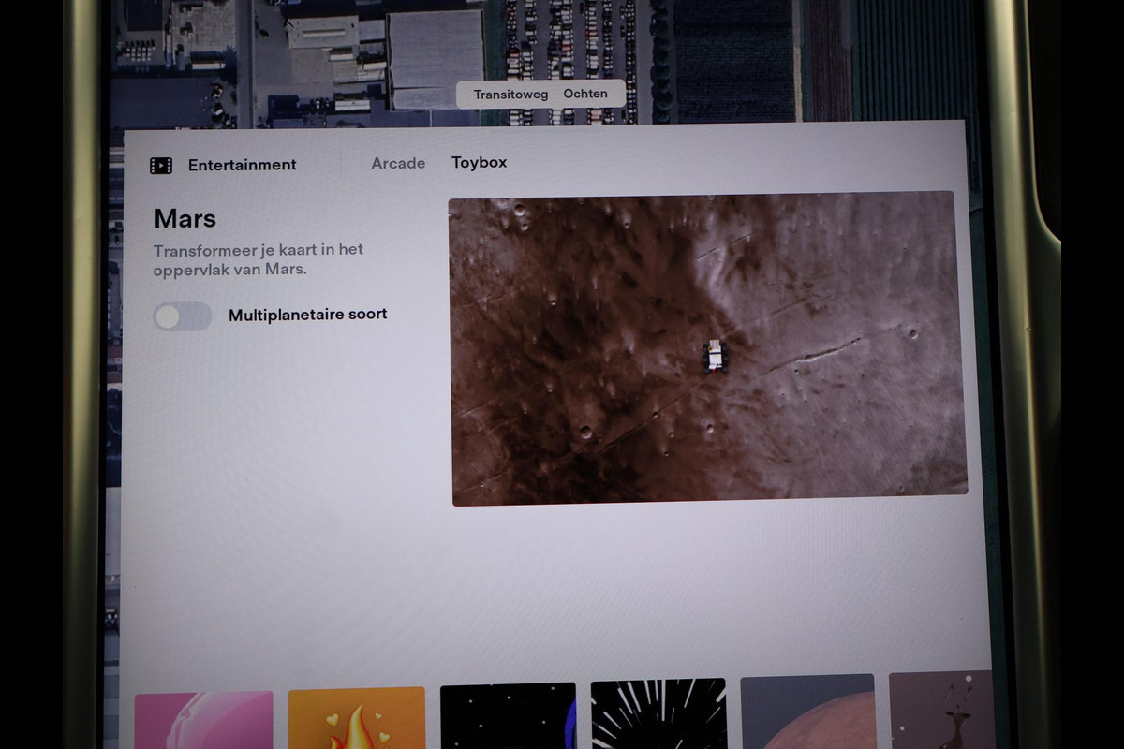Click the Multiplanetaire soort label

click(x=307, y=315)
